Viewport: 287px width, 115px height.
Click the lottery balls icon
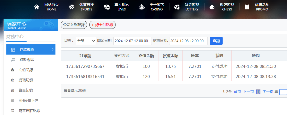click(x=177, y=7)
